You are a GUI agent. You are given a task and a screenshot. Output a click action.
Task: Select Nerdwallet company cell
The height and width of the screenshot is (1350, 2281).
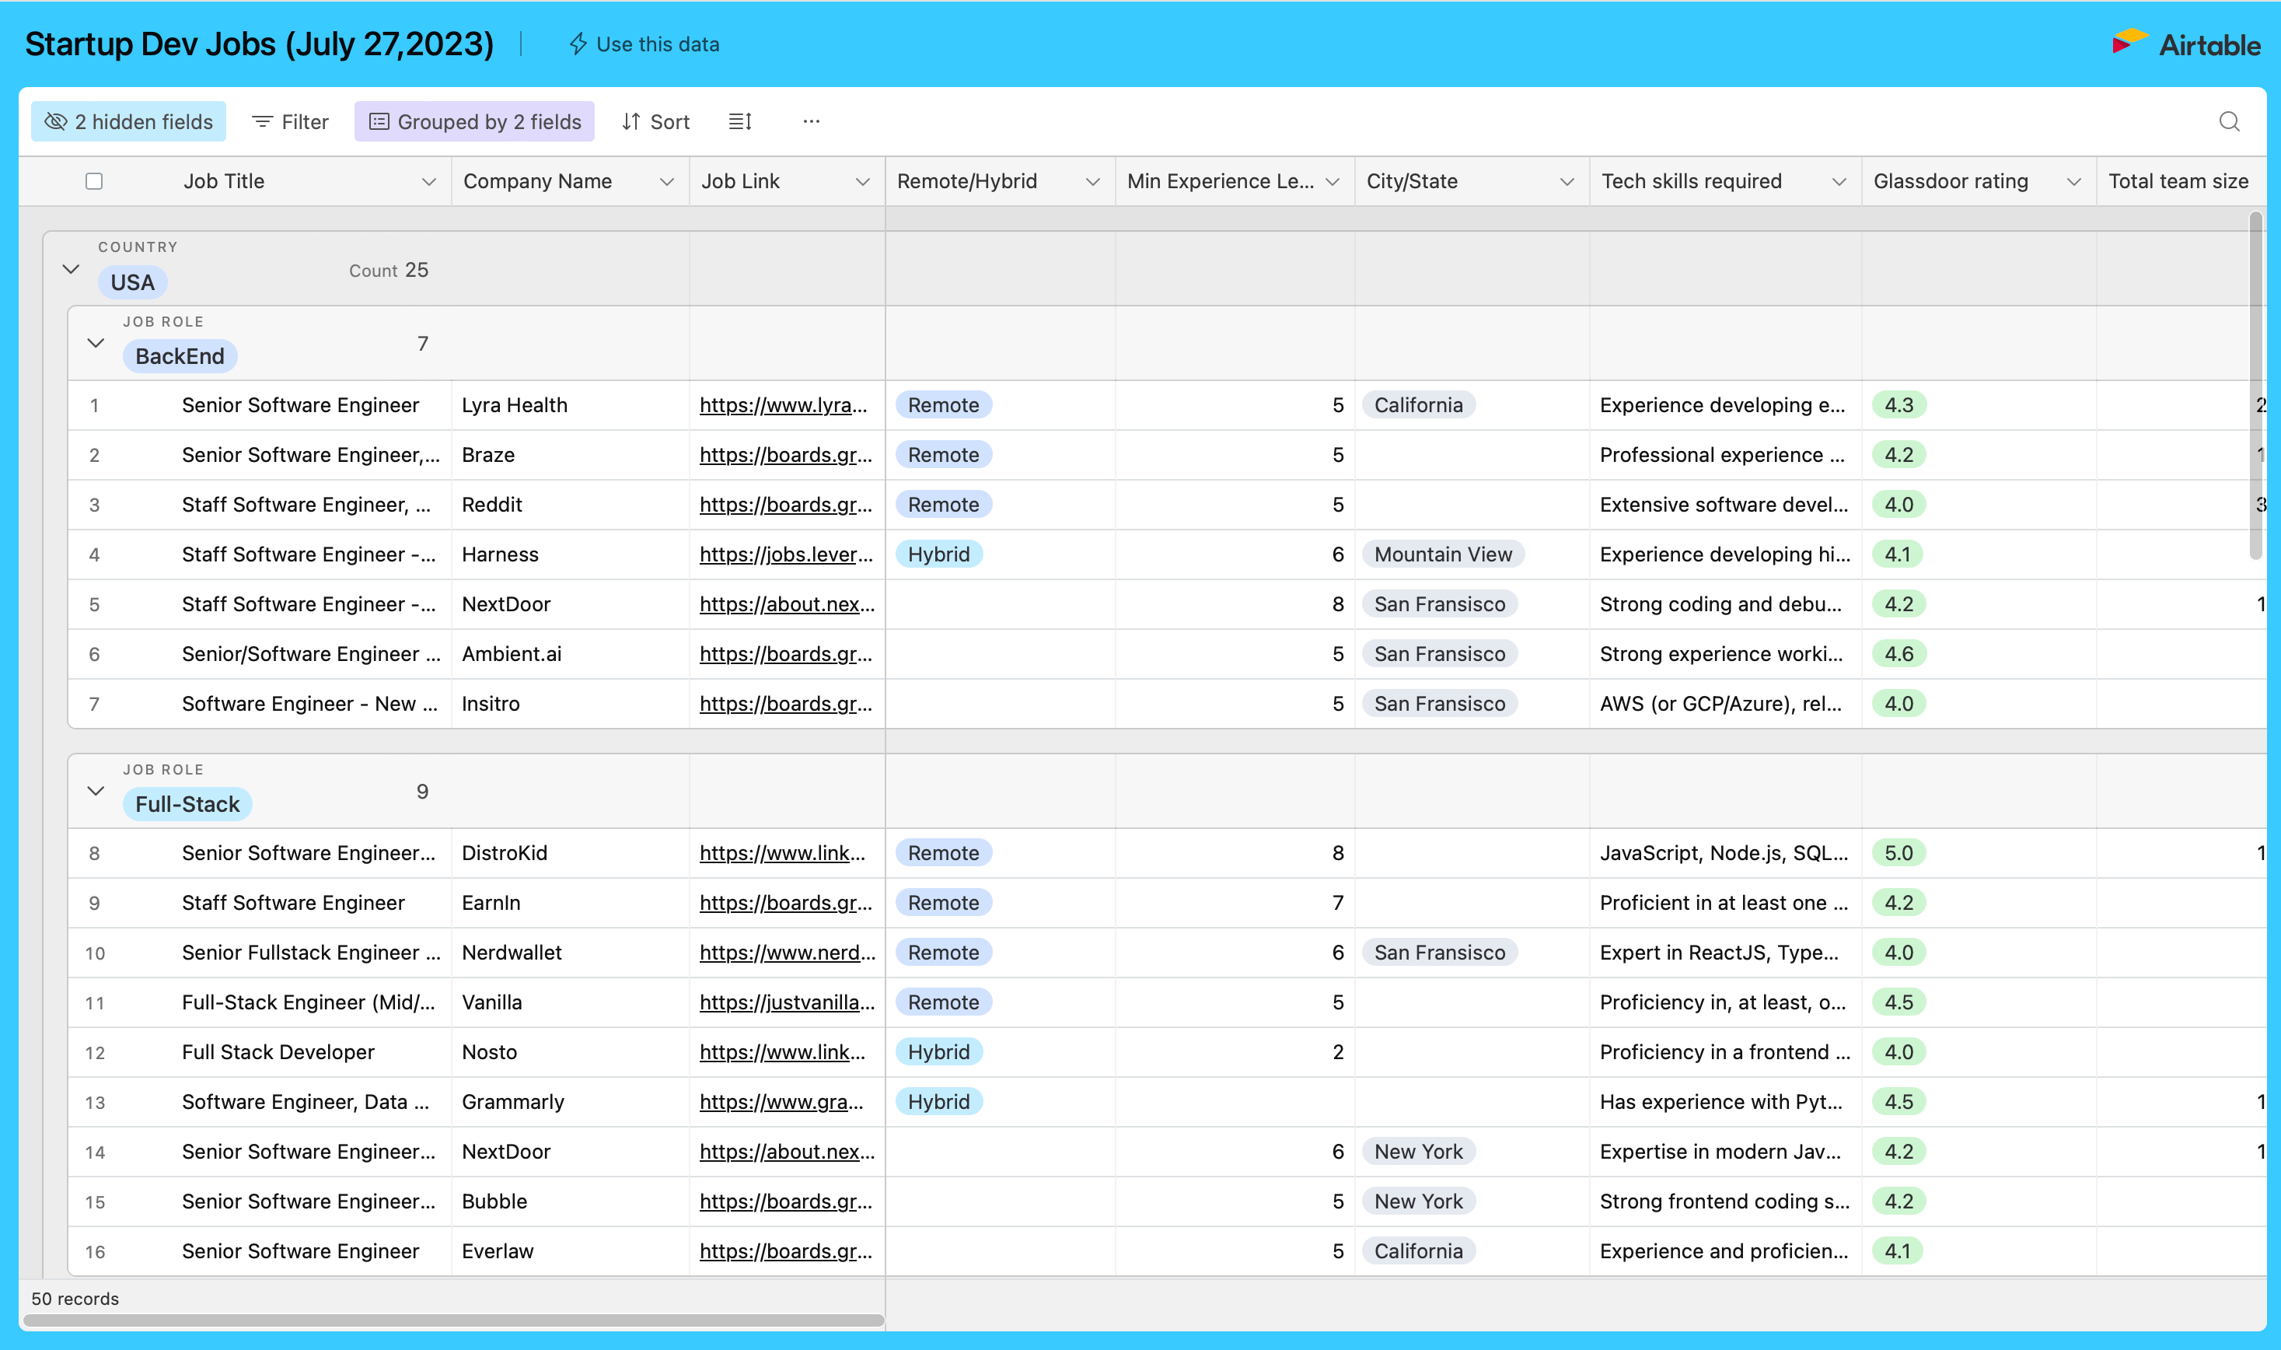[571, 953]
